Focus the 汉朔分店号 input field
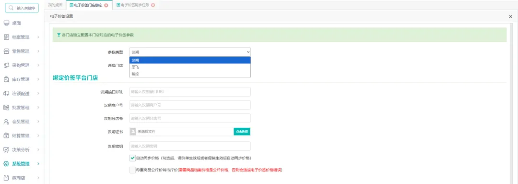Image resolution: width=518 pixels, height=184 pixels. tap(190, 118)
